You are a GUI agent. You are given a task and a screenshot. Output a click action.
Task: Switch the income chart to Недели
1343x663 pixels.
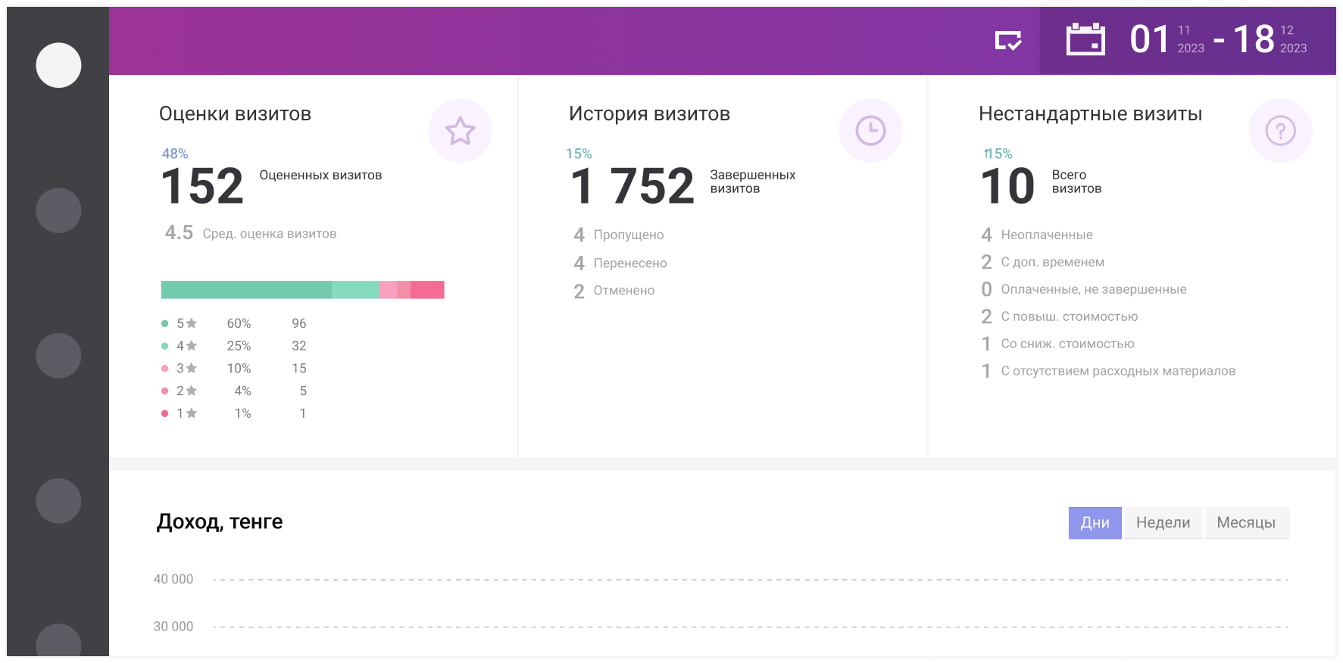pos(1163,523)
